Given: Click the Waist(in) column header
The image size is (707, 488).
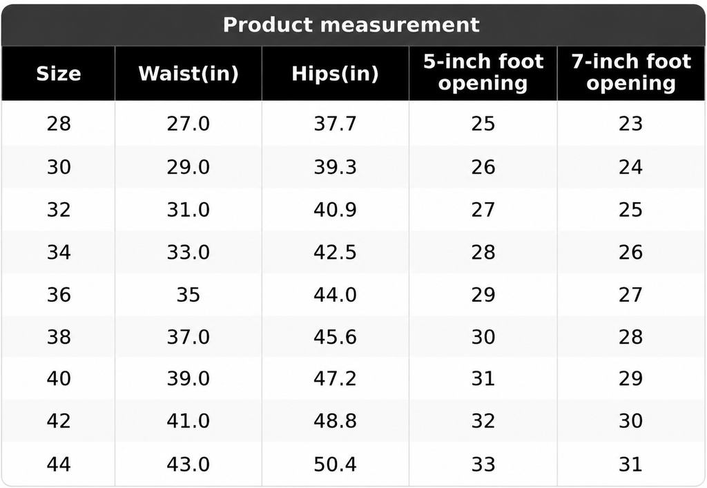Looking at the screenshot, I should click(188, 73).
